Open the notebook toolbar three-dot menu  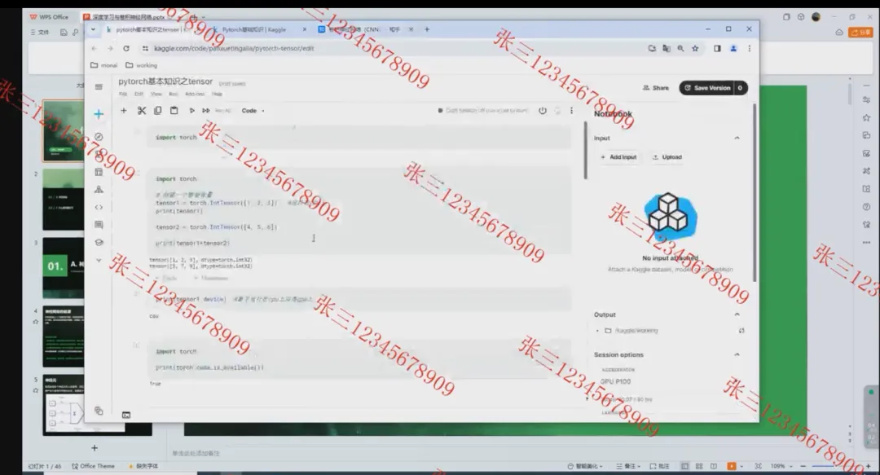(571, 111)
